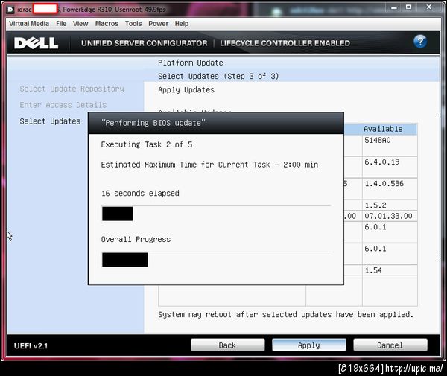
Task: Click the UEFI v2.1 label
Action: coord(31,346)
